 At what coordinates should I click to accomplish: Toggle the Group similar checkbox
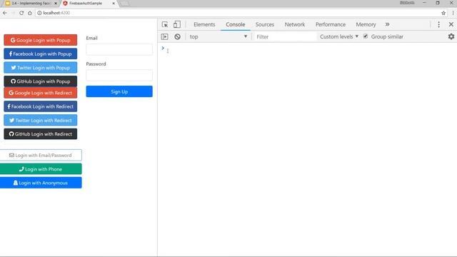366,36
